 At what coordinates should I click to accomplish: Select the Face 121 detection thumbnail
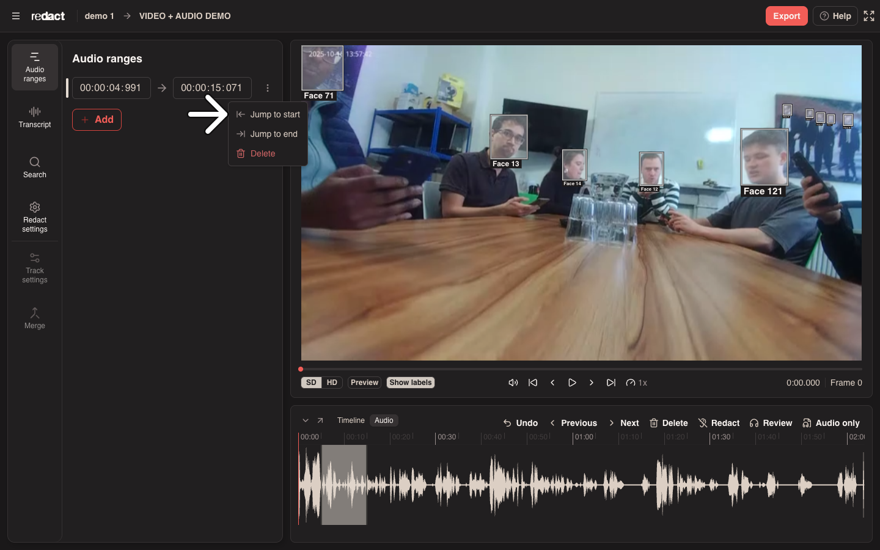click(x=764, y=157)
